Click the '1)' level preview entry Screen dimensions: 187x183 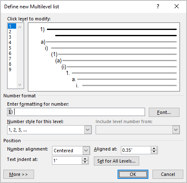tap(42, 30)
